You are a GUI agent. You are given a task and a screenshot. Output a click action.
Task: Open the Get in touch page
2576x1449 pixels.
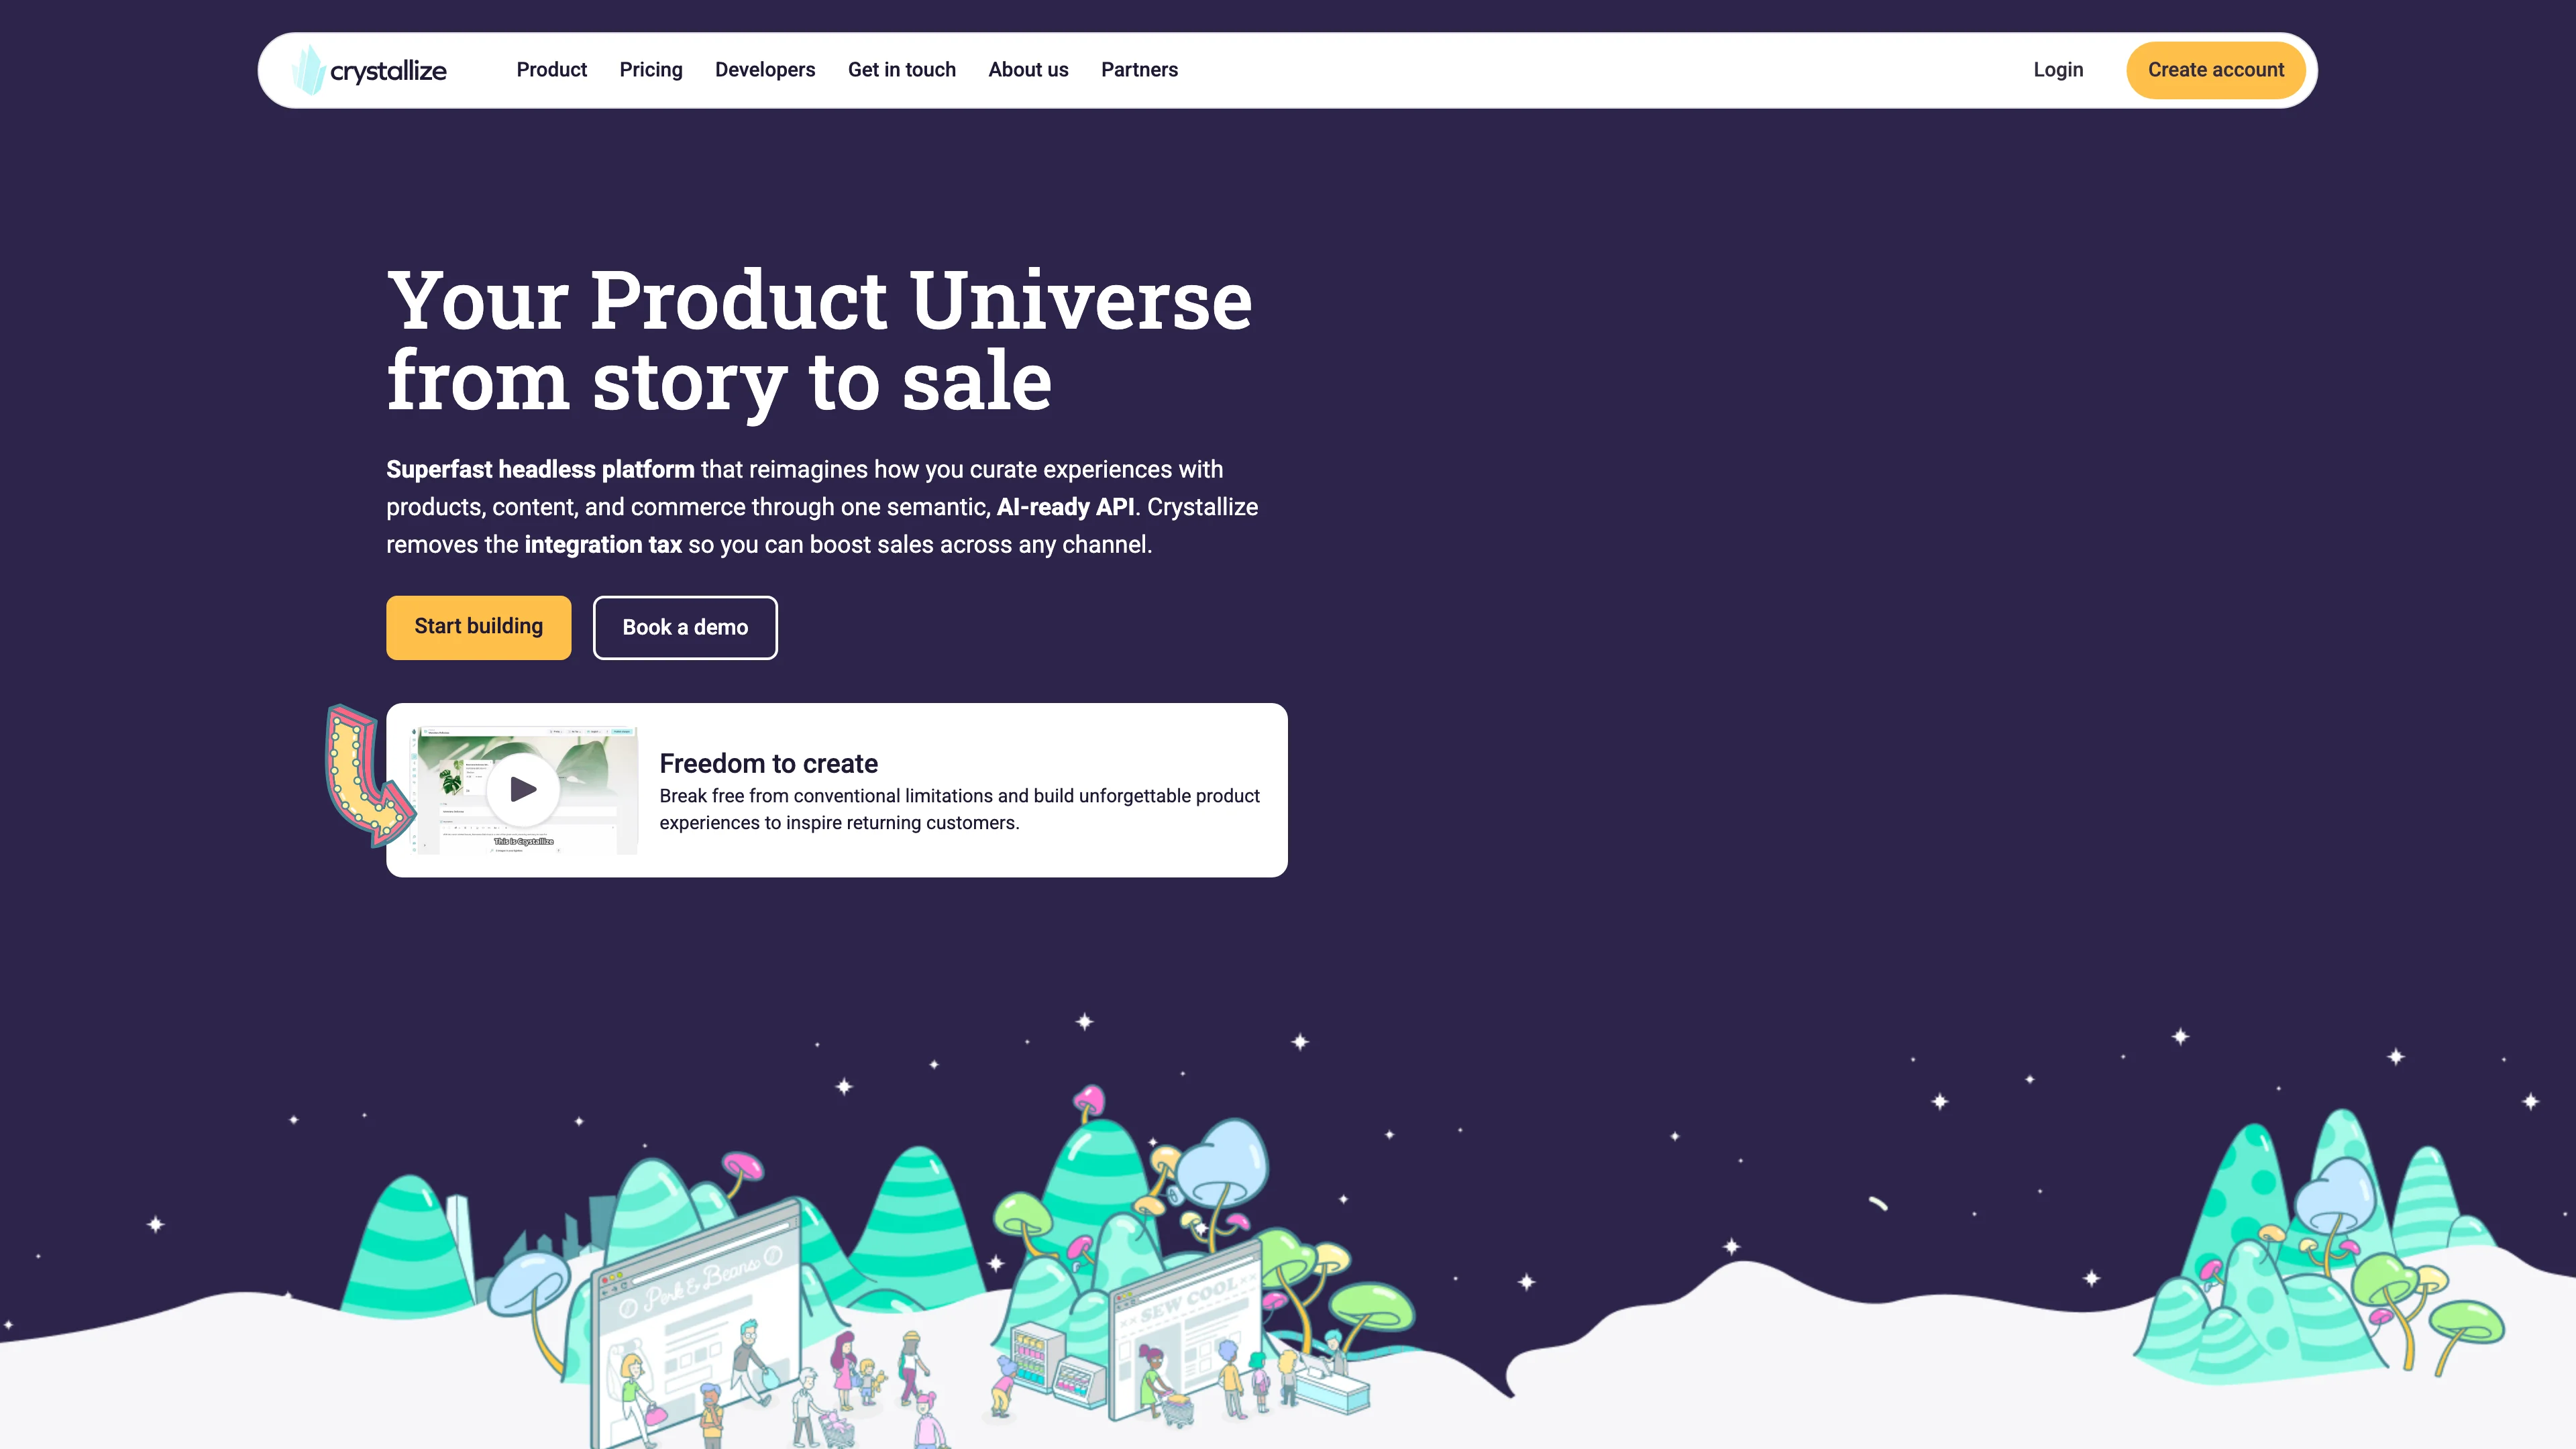(902, 70)
